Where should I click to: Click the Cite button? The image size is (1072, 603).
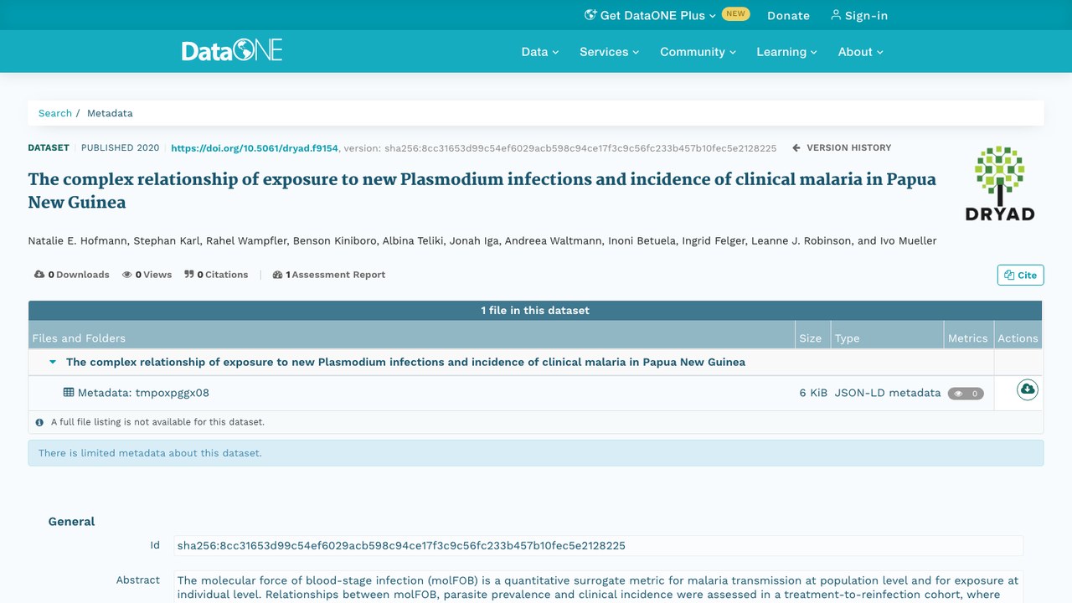coord(1020,275)
